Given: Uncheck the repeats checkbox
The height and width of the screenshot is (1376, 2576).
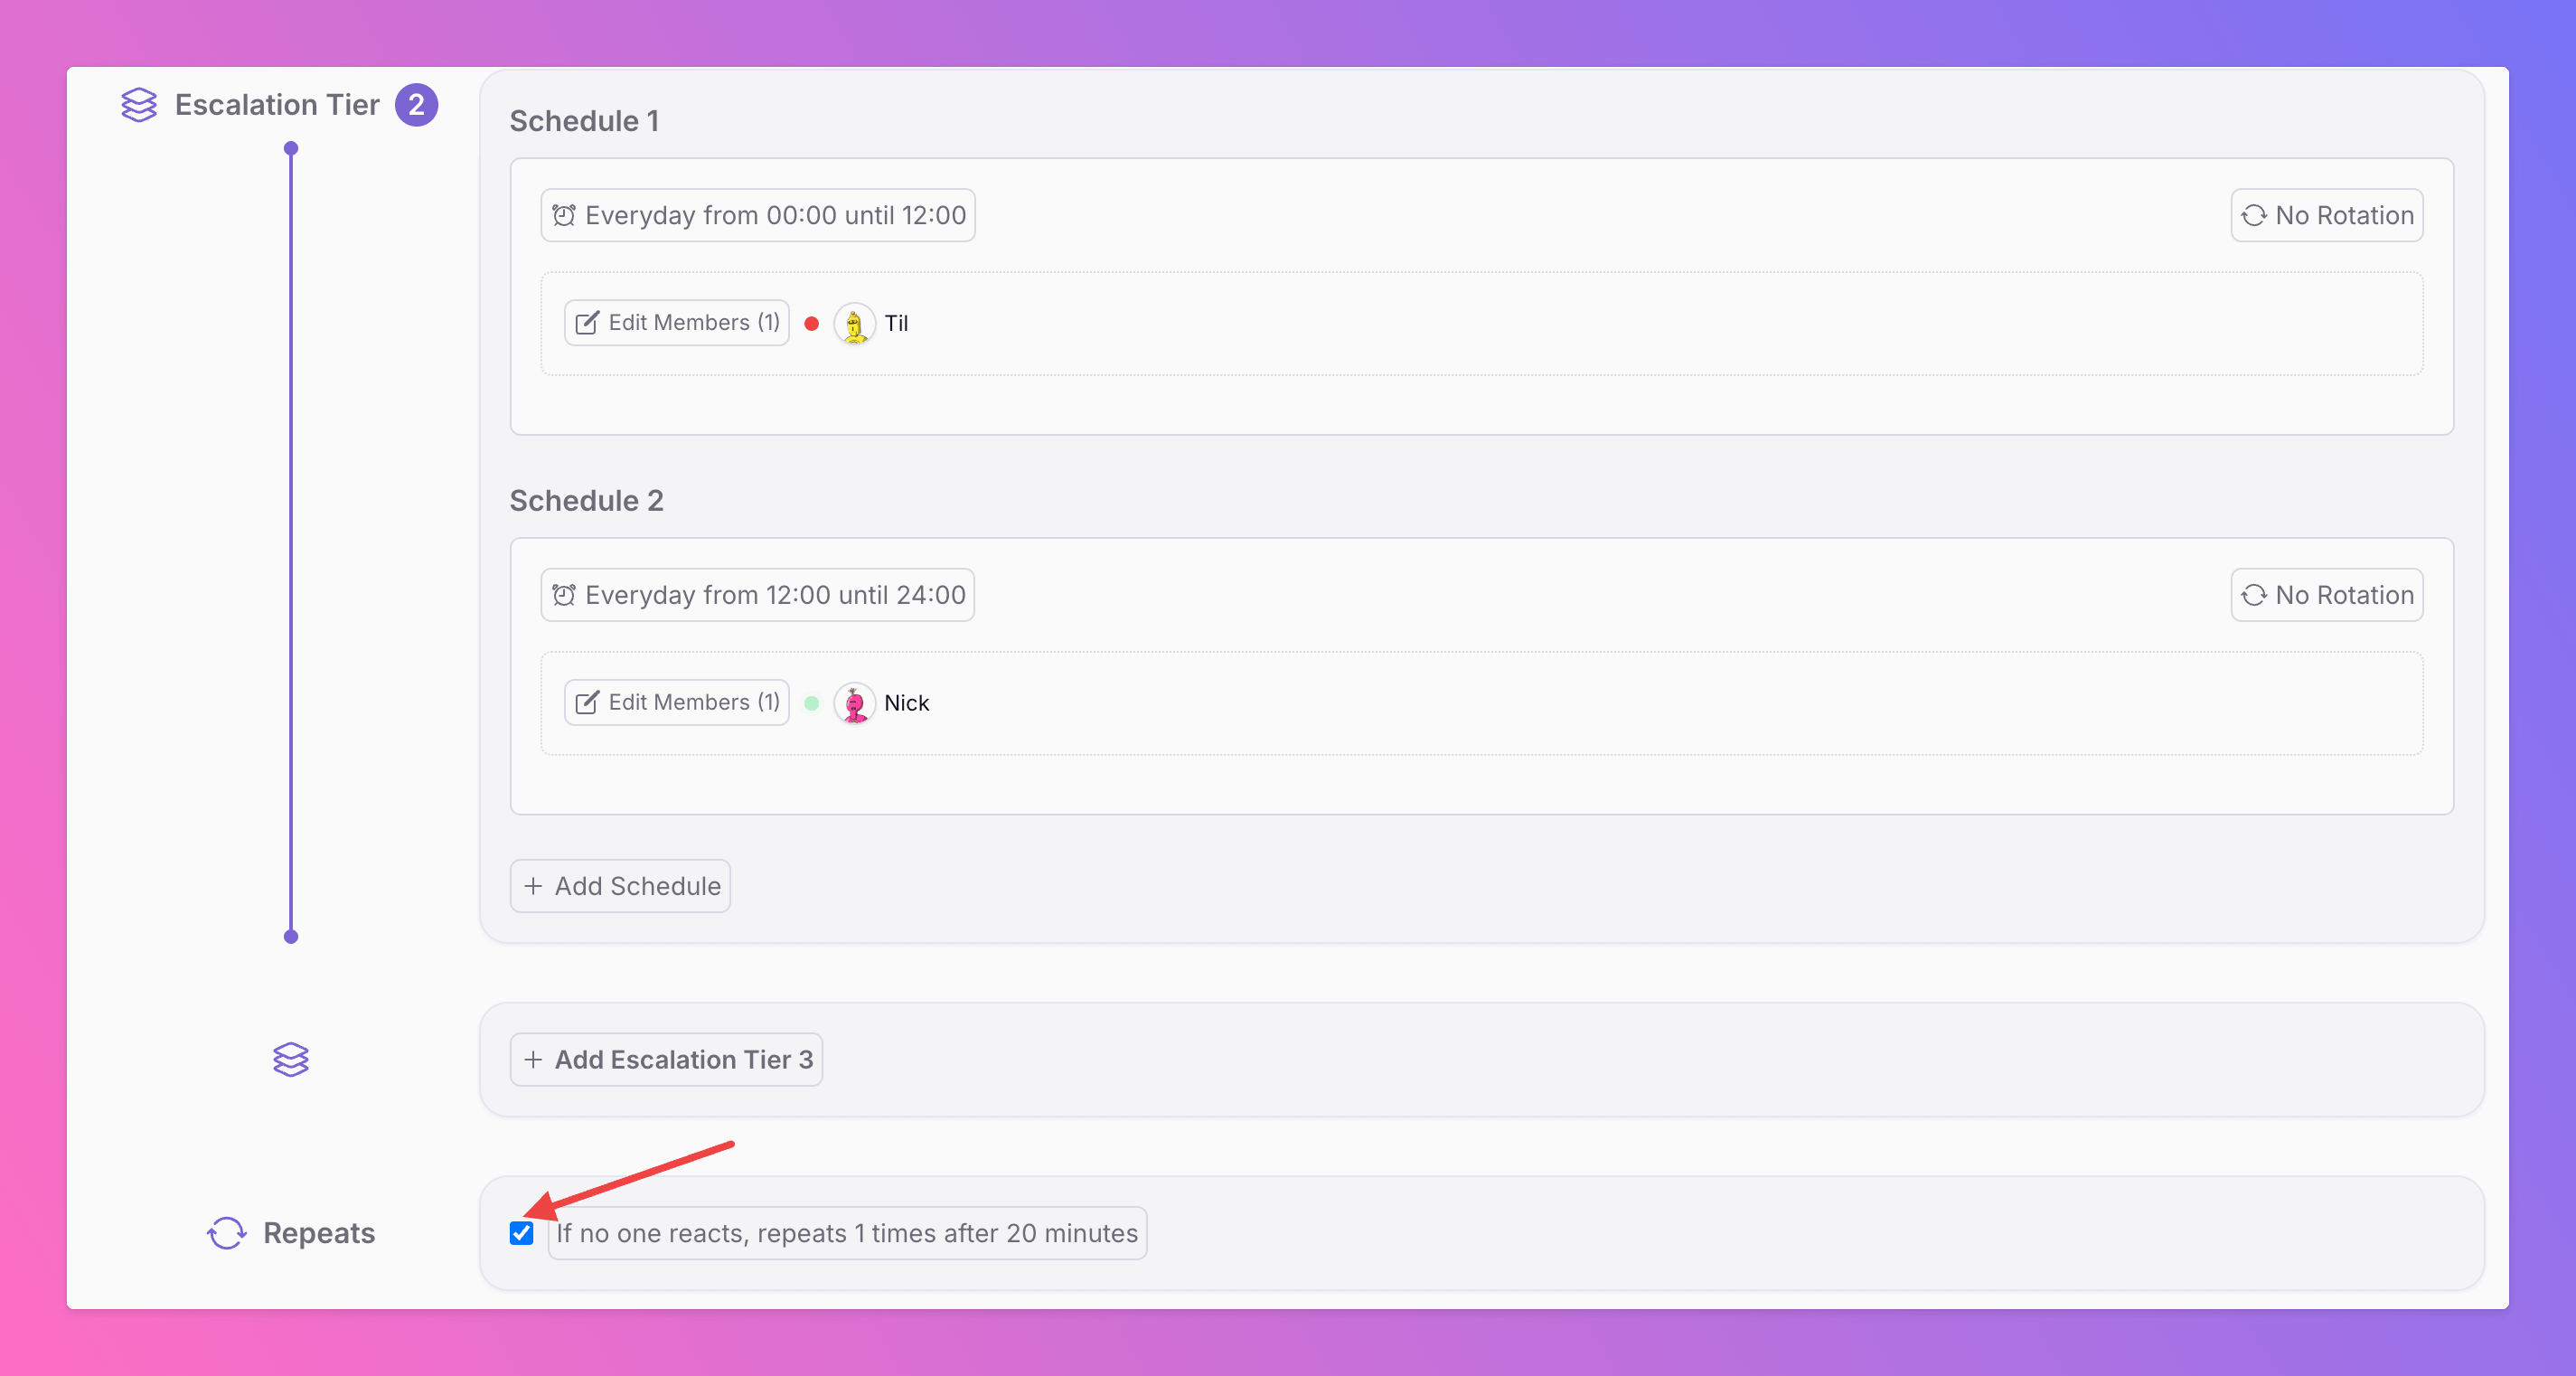Looking at the screenshot, I should click(521, 1233).
